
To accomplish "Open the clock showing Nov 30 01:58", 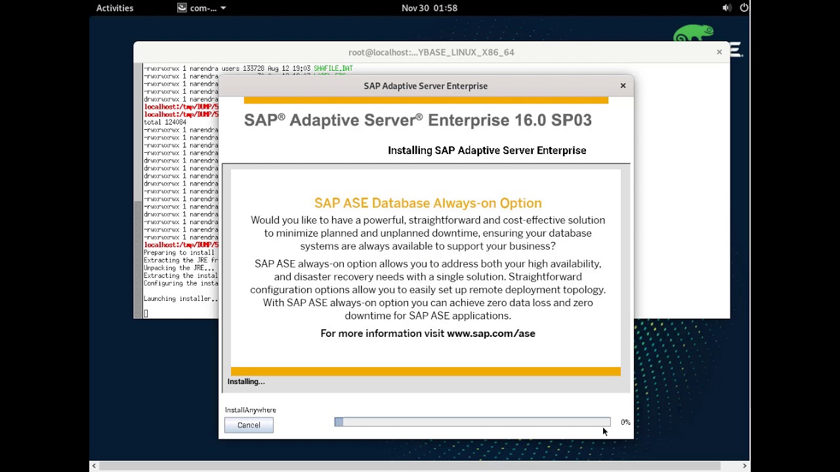I will pos(429,8).
